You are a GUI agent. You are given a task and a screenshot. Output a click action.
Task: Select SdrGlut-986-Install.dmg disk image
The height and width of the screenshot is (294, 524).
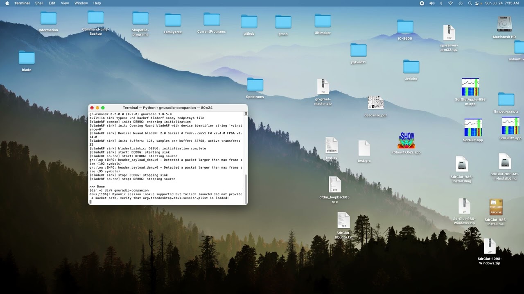[x=462, y=165]
